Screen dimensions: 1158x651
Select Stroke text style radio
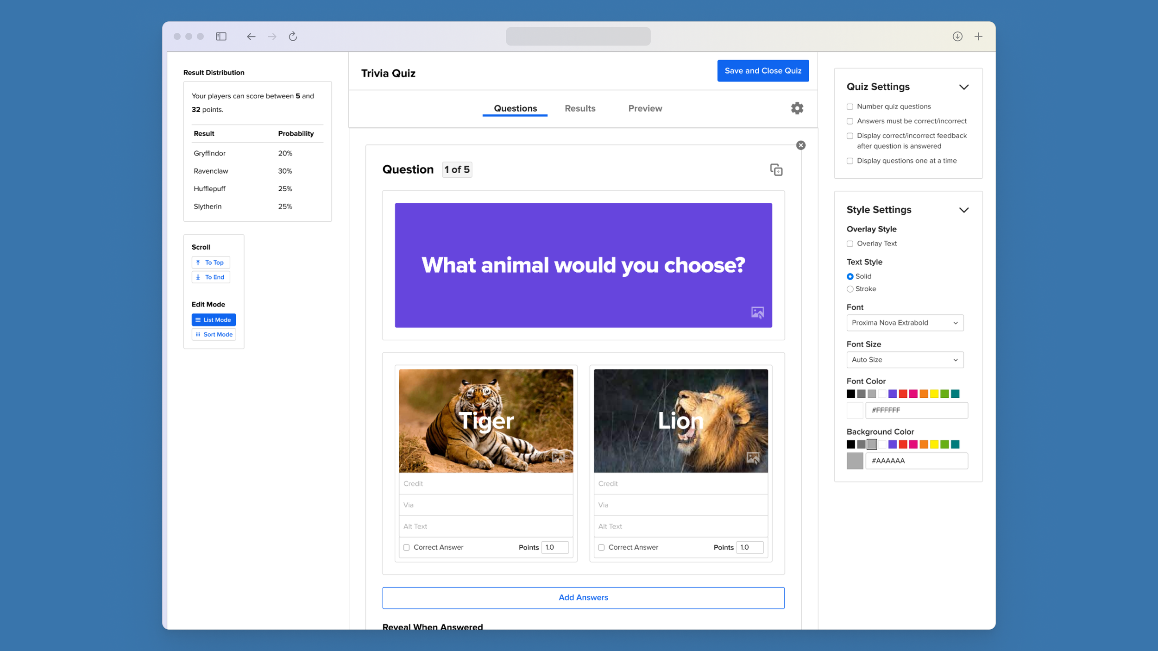tap(850, 289)
